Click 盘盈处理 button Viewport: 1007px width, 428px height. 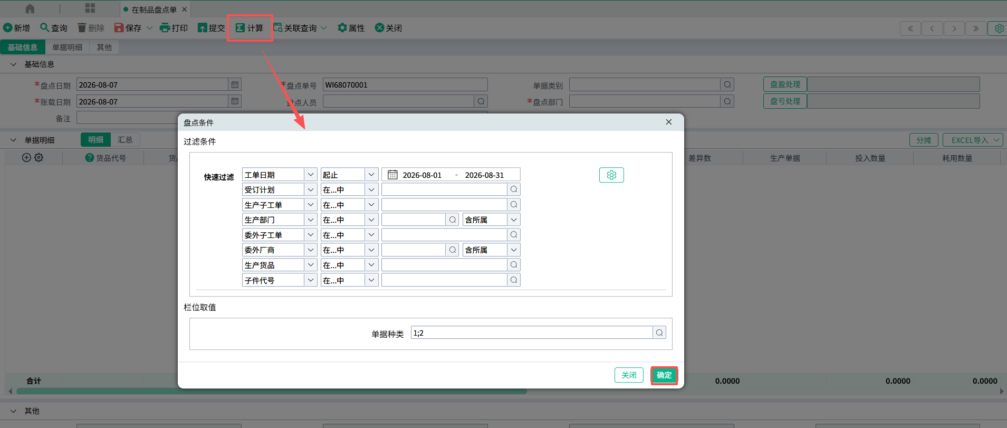pyautogui.click(x=785, y=84)
